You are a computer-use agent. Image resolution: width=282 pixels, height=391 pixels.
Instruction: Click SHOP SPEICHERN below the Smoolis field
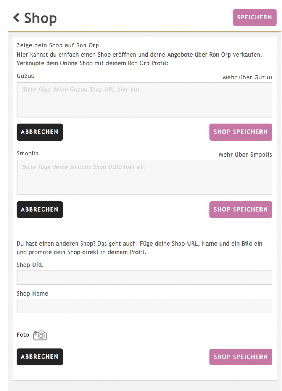(x=241, y=210)
